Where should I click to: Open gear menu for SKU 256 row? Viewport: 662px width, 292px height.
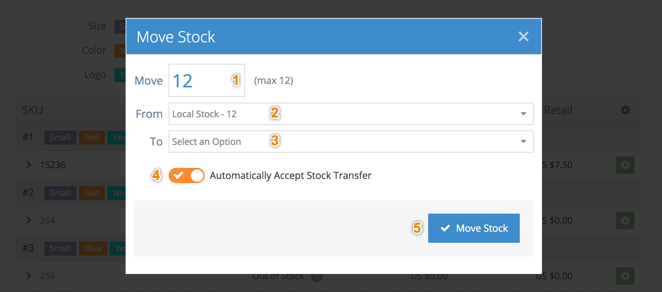coord(625,276)
